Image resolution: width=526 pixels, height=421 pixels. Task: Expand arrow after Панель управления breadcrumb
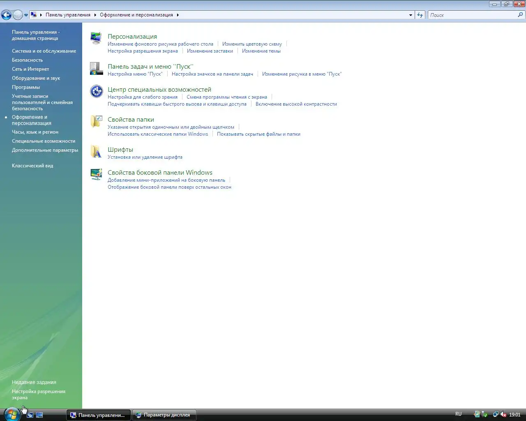pyautogui.click(x=95, y=15)
